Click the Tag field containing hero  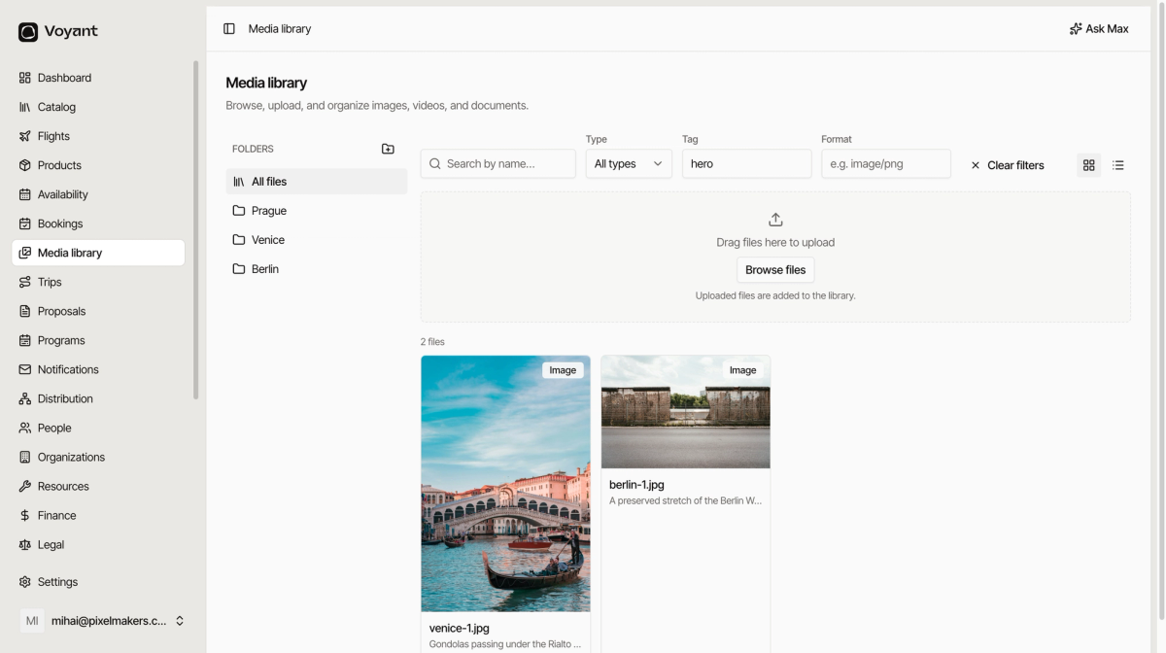pos(747,164)
